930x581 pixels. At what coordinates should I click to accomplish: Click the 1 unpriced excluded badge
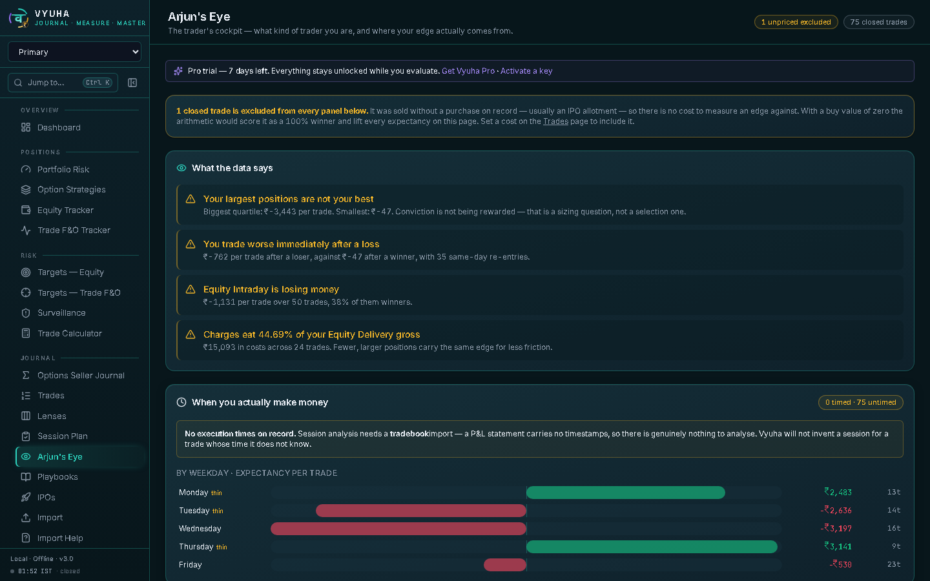click(x=796, y=22)
